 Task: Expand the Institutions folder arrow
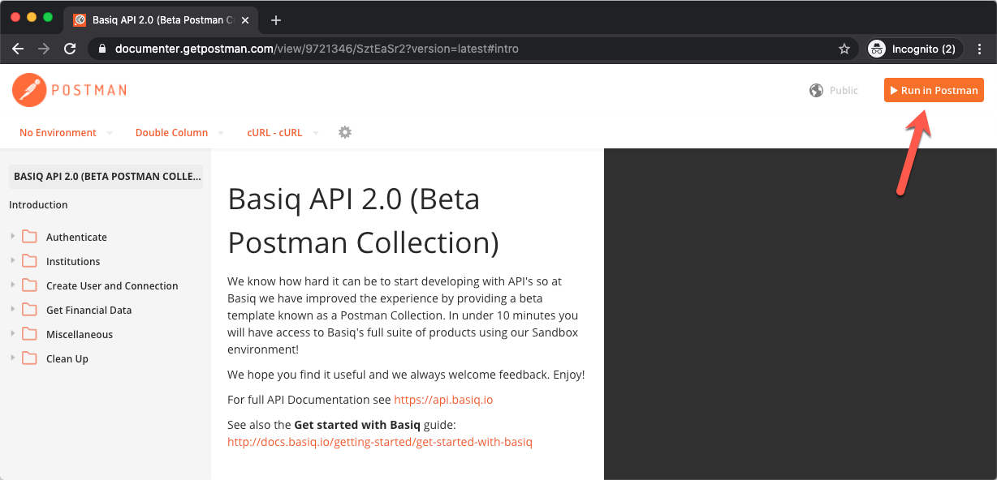13,261
